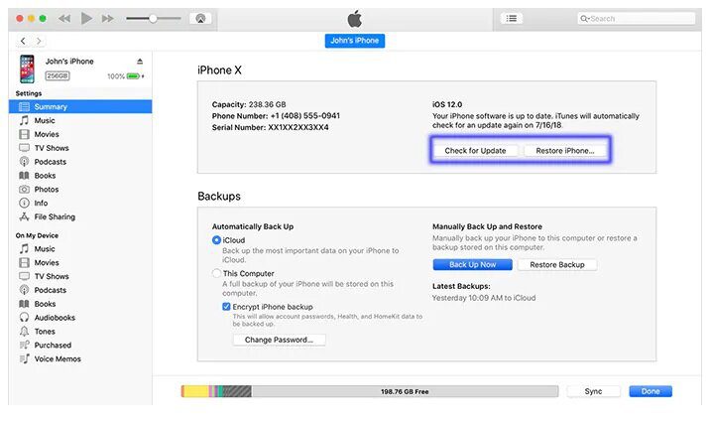
Task: Click the iOS 12.0 version text
Action: (447, 104)
